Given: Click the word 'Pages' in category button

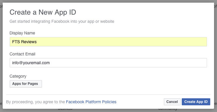Looking at the screenshot, I should [33, 84].
